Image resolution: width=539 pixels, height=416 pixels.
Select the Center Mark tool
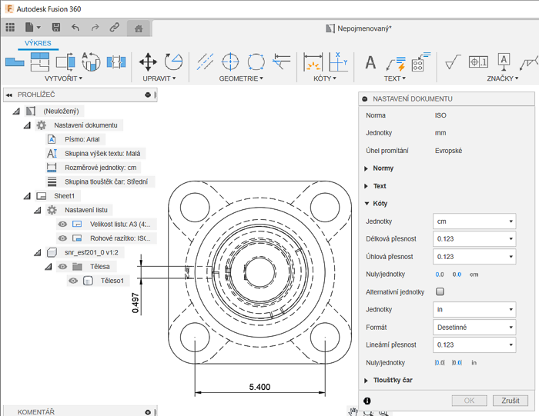pyautogui.click(x=230, y=62)
